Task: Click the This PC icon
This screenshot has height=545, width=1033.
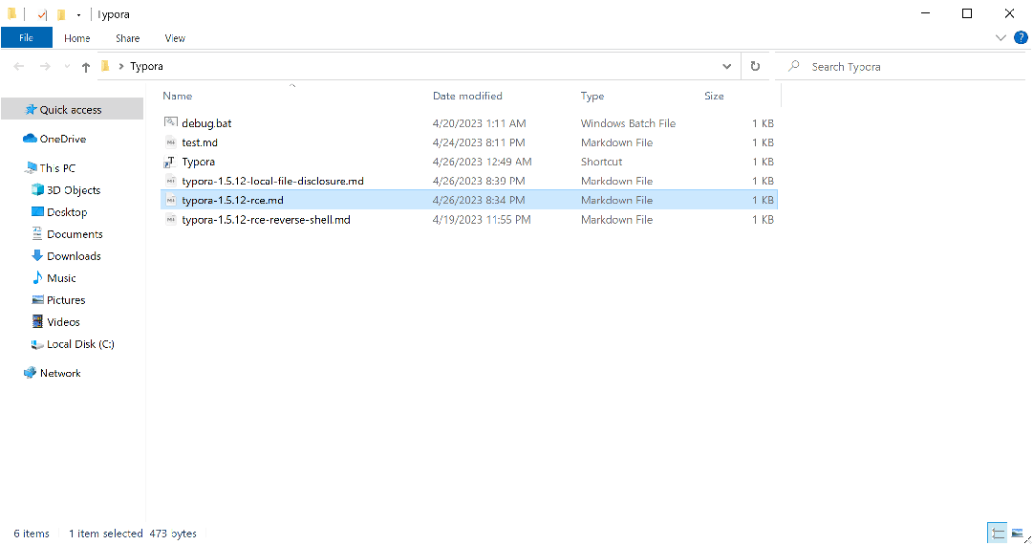Action: [31, 168]
